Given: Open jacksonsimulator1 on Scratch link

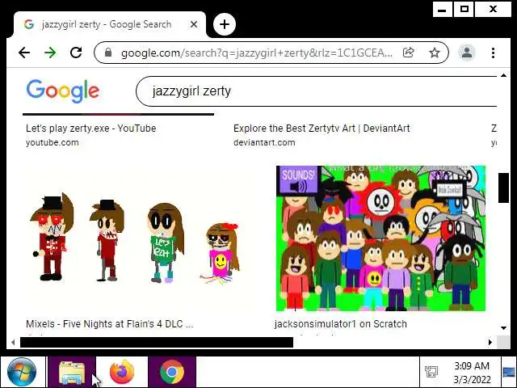Looking at the screenshot, I should [341, 323].
